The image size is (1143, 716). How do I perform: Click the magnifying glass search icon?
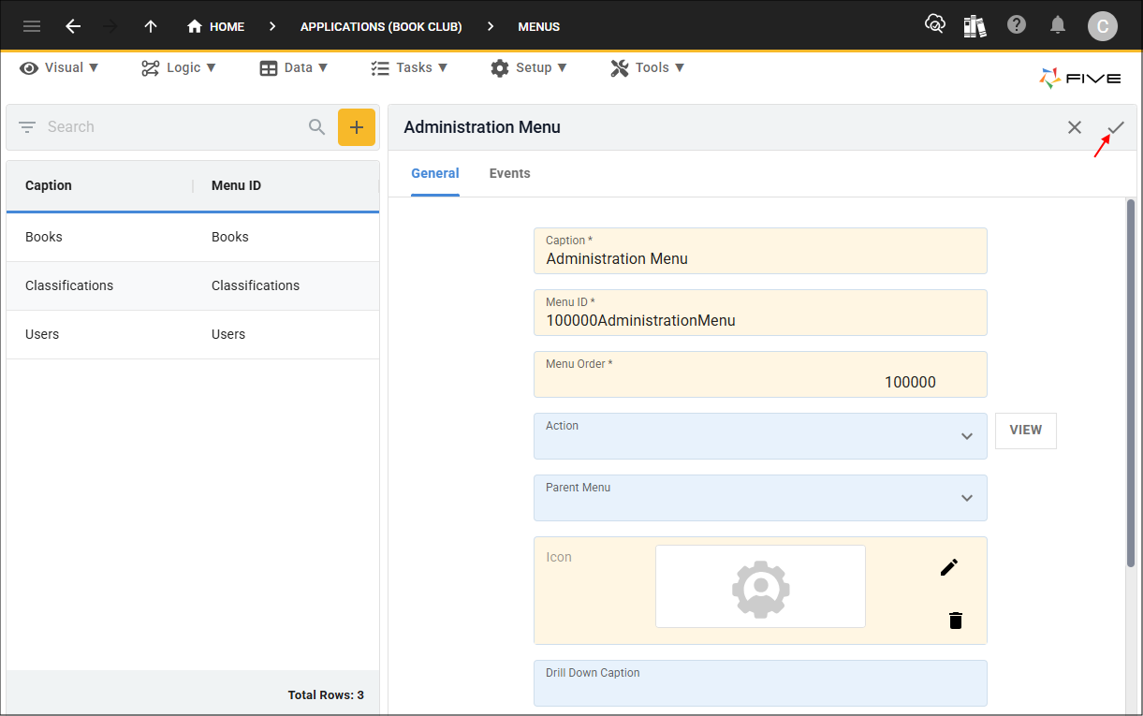[x=317, y=127]
